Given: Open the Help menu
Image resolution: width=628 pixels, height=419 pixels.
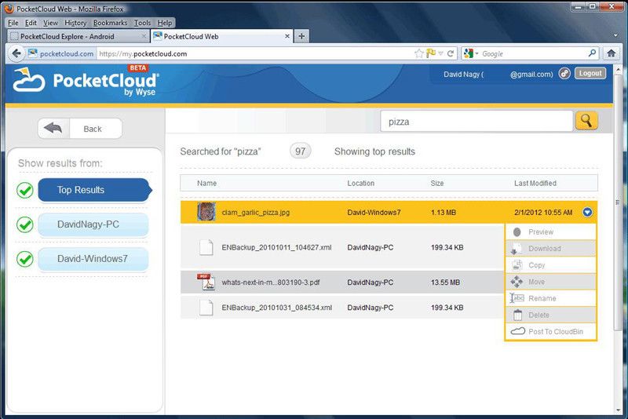Looking at the screenshot, I should (165, 23).
